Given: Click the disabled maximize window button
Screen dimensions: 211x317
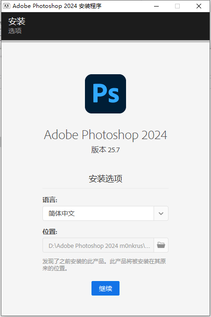Looking at the screenshot, I should point(177,6).
